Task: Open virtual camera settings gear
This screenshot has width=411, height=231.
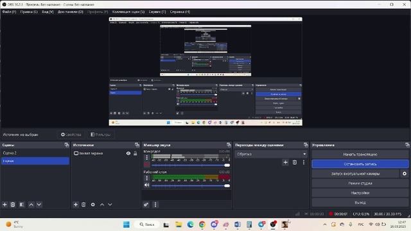Action: (x=405, y=174)
